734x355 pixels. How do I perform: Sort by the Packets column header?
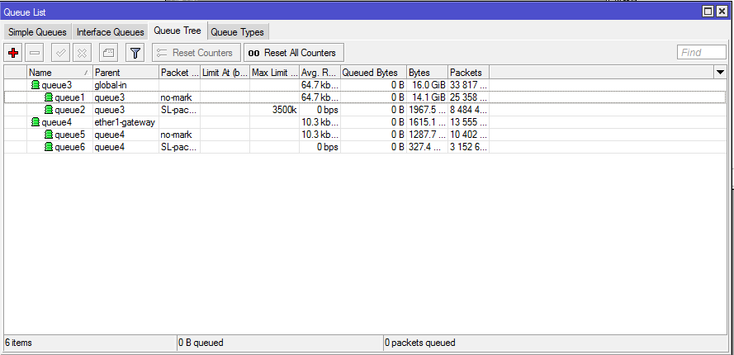[x=469, y=73]
